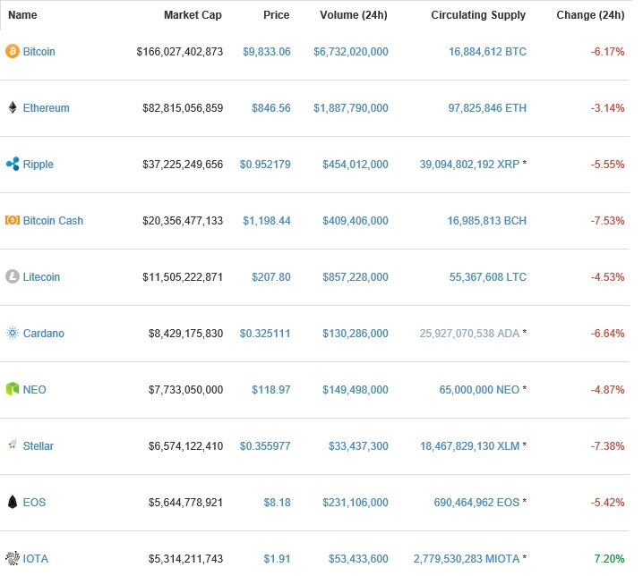Sort by Circulating Supply column header
Viewport: 643px width, 576px height.
[x=478, y=15]
